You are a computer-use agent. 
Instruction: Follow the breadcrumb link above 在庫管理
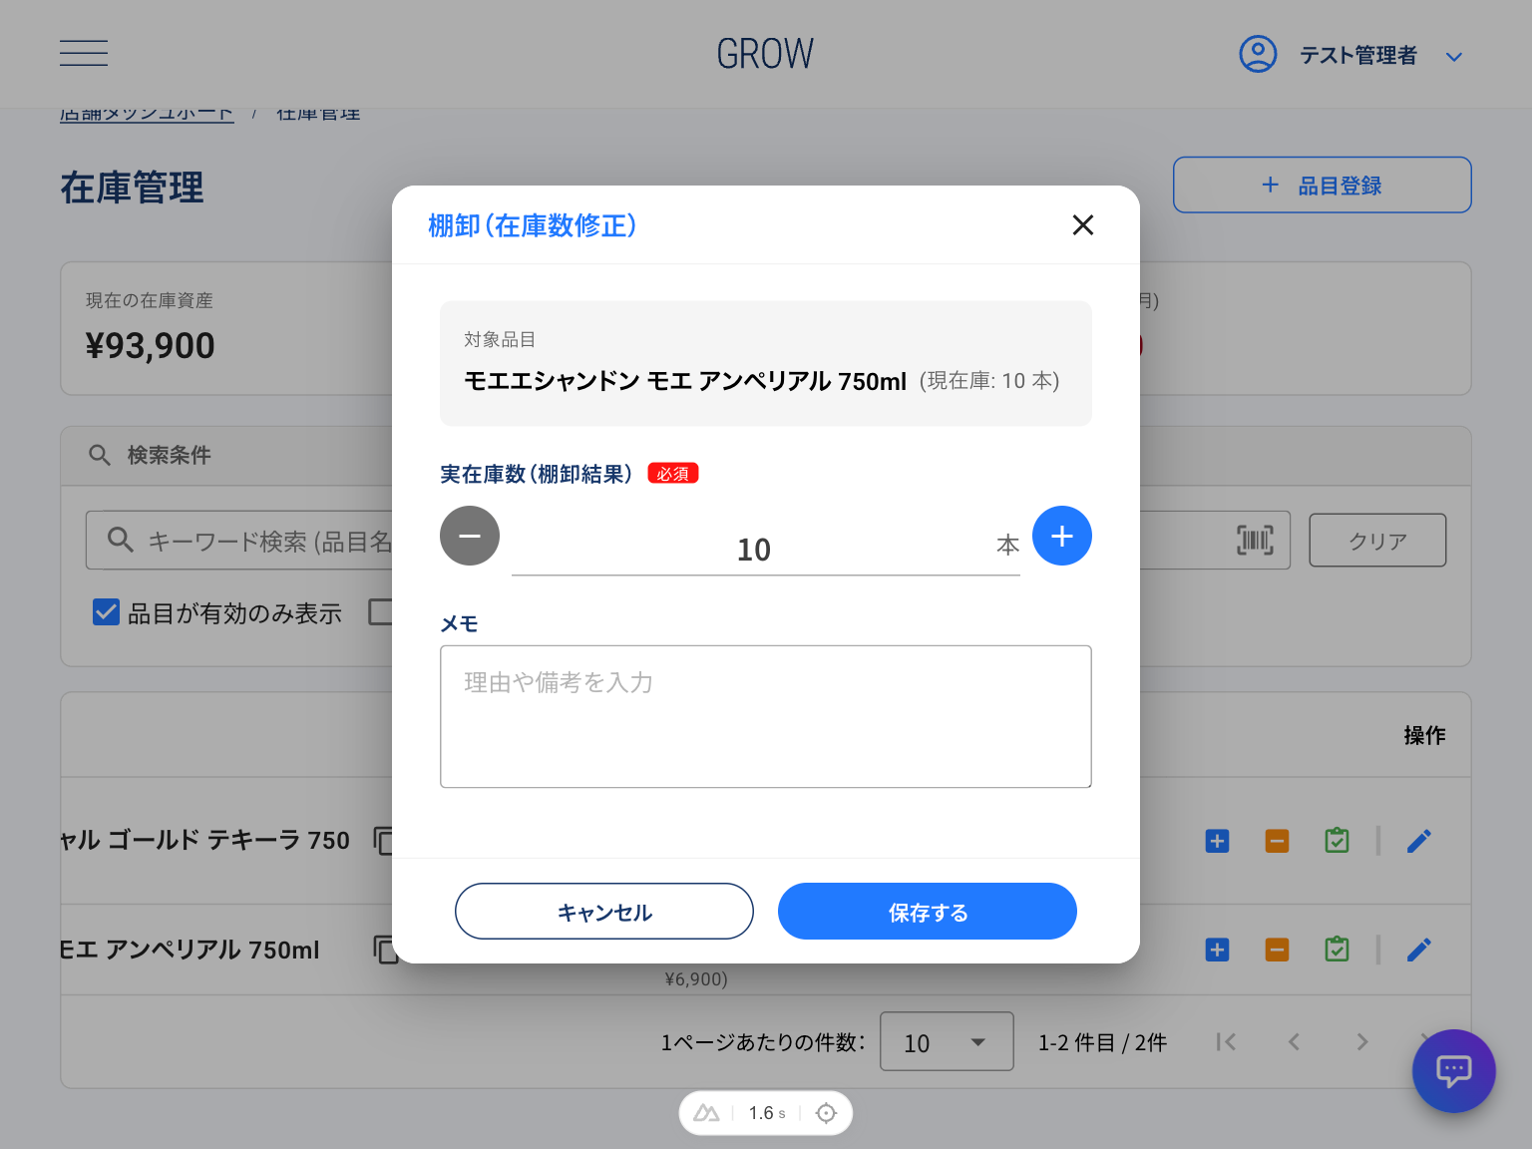coord(147,112)
